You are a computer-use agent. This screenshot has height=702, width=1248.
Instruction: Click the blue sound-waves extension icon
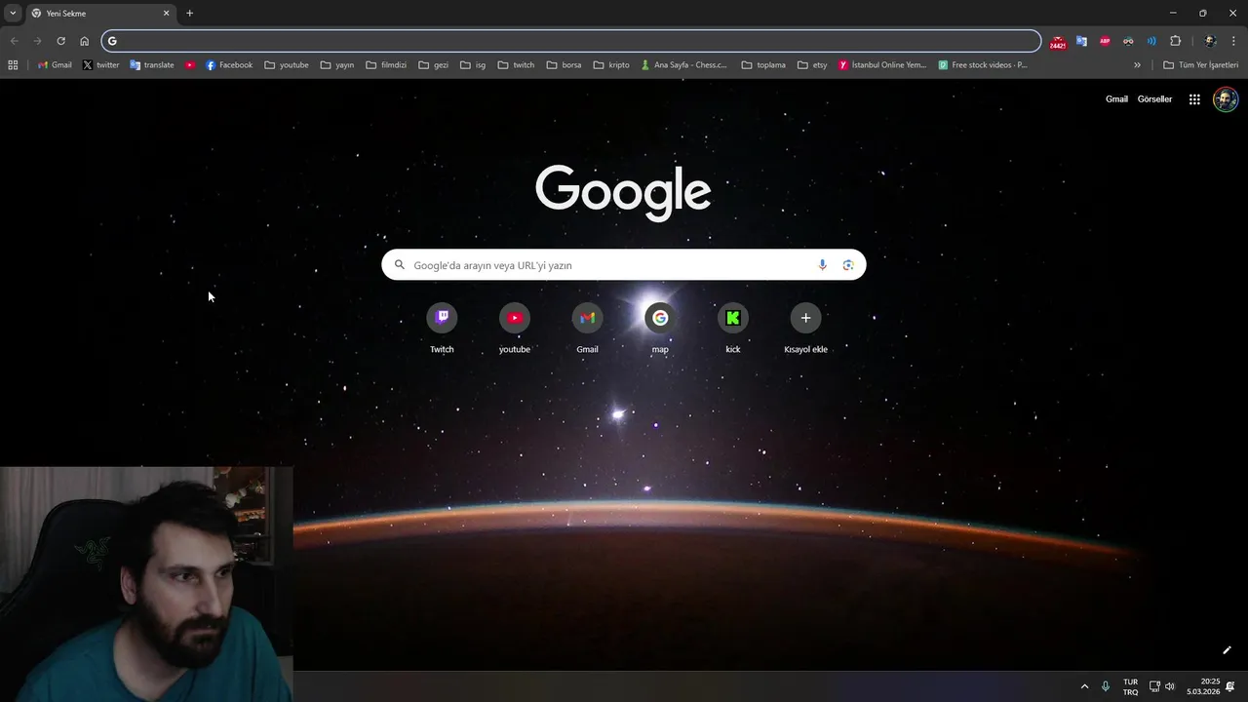[1151, 41]
